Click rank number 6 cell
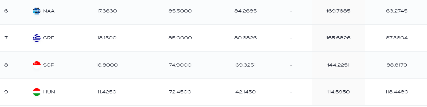 coord(6,11)
